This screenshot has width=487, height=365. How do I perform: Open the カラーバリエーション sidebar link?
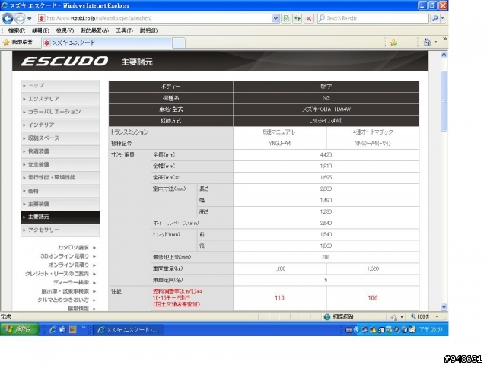click(60, 112)
